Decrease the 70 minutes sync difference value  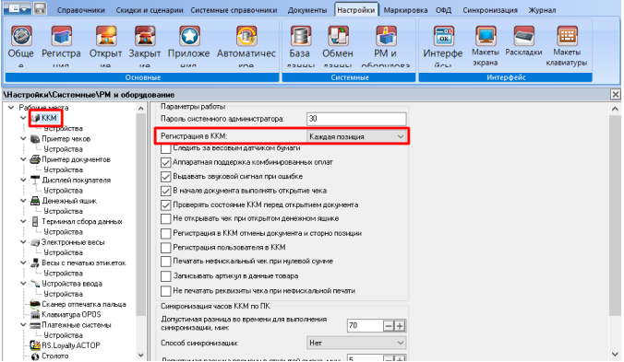389,326
